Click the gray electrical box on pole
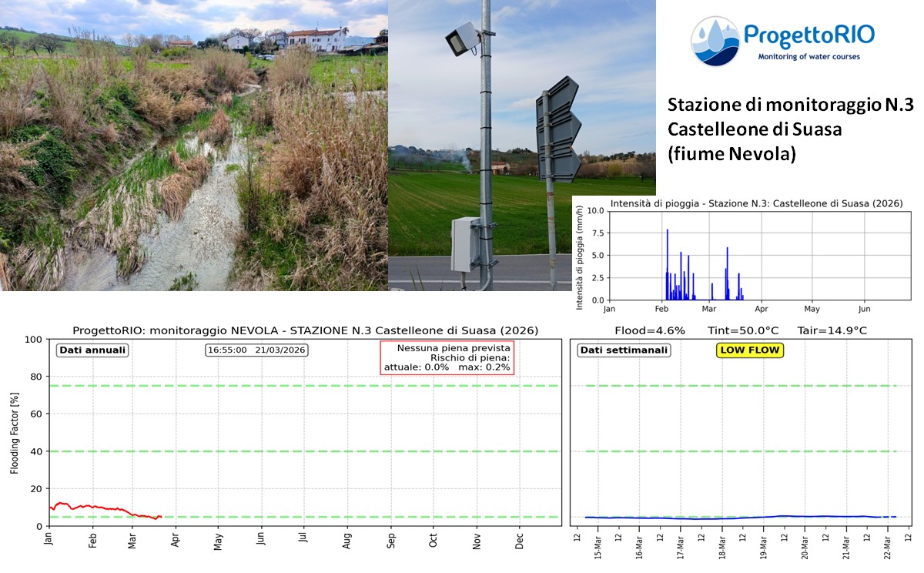Screen dimensions: 924x573 pos(465,245)
